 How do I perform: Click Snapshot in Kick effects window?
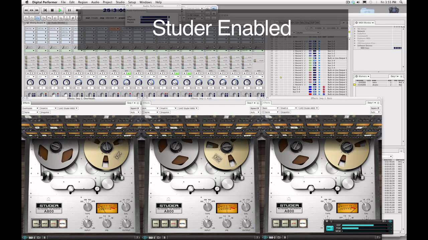coord(165,112)
